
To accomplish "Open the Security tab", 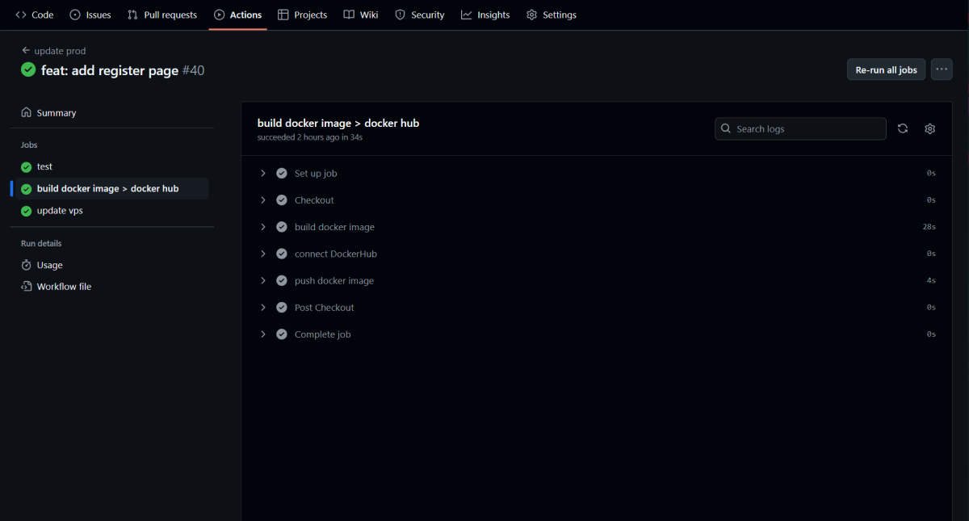I will point(419,15).
